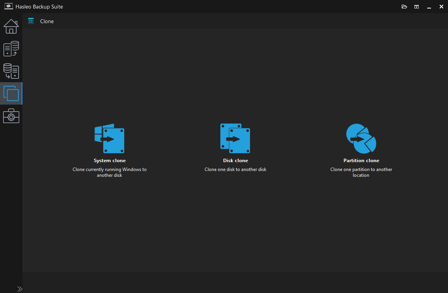Select the Partition clone title text

(x=361, y=161)
